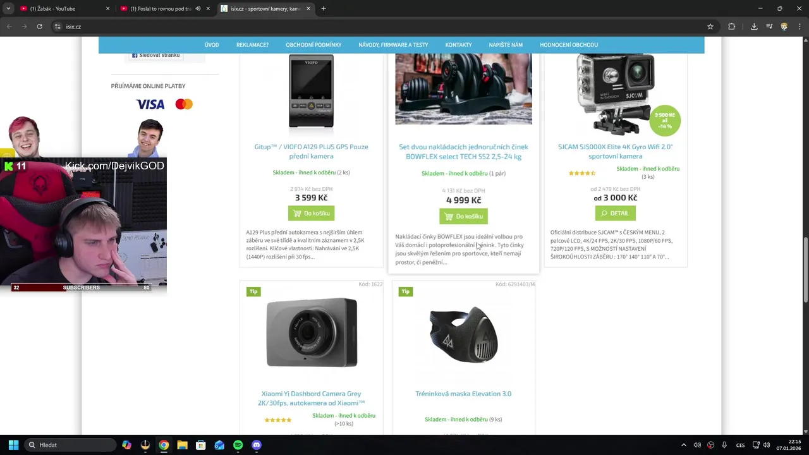Open Chrome from the taskbar

tap(164, 445)
